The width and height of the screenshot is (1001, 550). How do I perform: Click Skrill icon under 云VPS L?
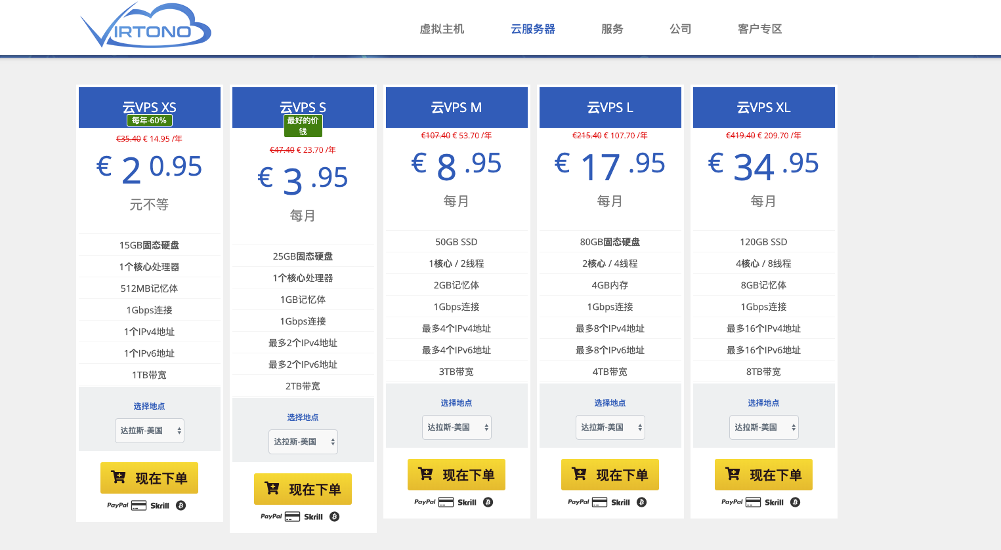pos(620,502)
